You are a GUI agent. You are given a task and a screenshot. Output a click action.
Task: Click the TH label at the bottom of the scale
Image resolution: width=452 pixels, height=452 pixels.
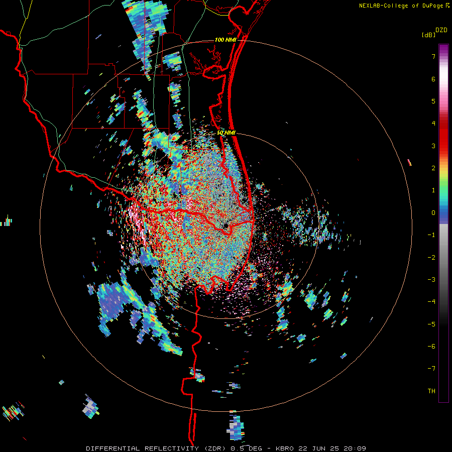431,391
